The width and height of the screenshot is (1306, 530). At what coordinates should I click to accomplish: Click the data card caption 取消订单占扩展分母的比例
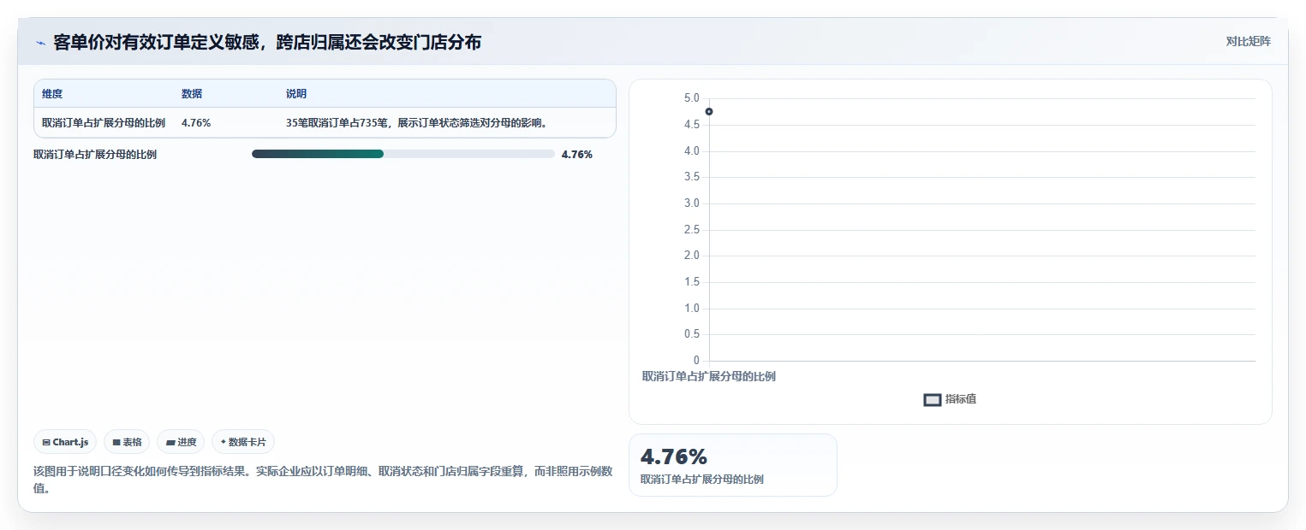pos(702,480)
